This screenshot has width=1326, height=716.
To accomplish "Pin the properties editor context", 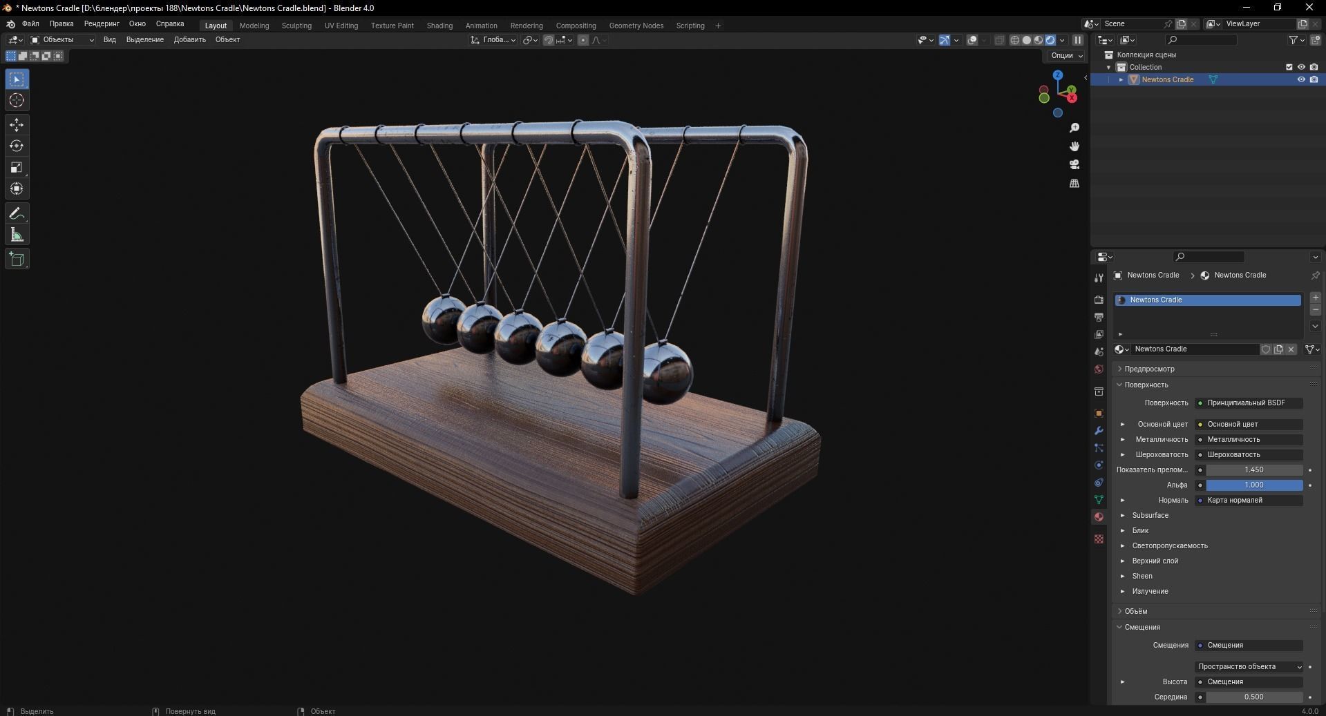I will 1315,275.
